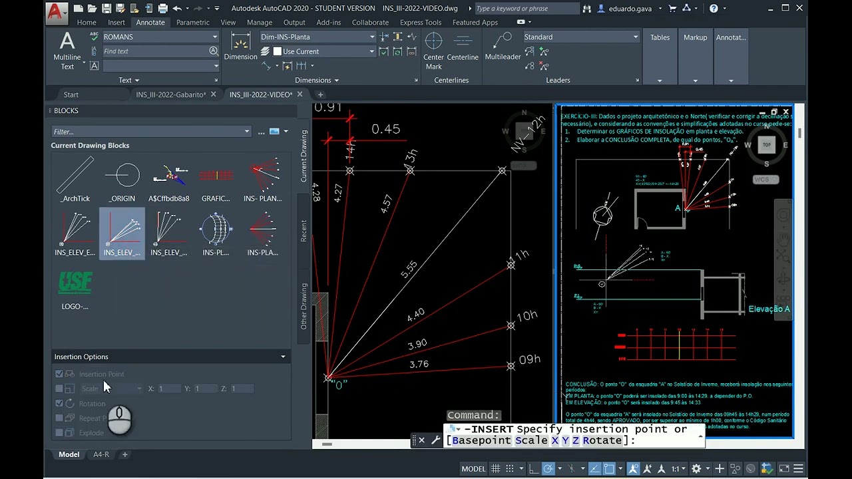Select the INS_ELEV_E block thumbnail

point(75,234)
